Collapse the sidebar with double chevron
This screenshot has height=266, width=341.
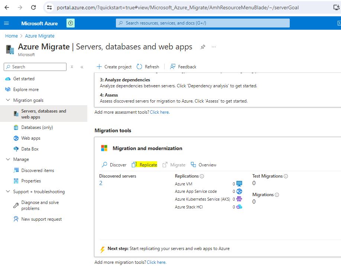coord(82,67)
